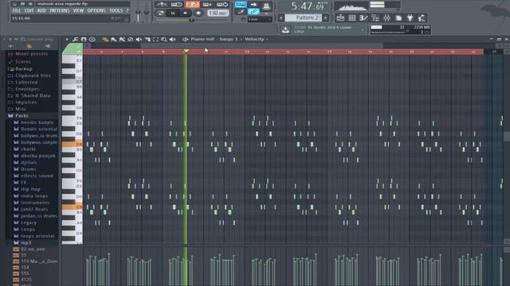Toggle the piano roll magnet snap

[x=84, y=39]
